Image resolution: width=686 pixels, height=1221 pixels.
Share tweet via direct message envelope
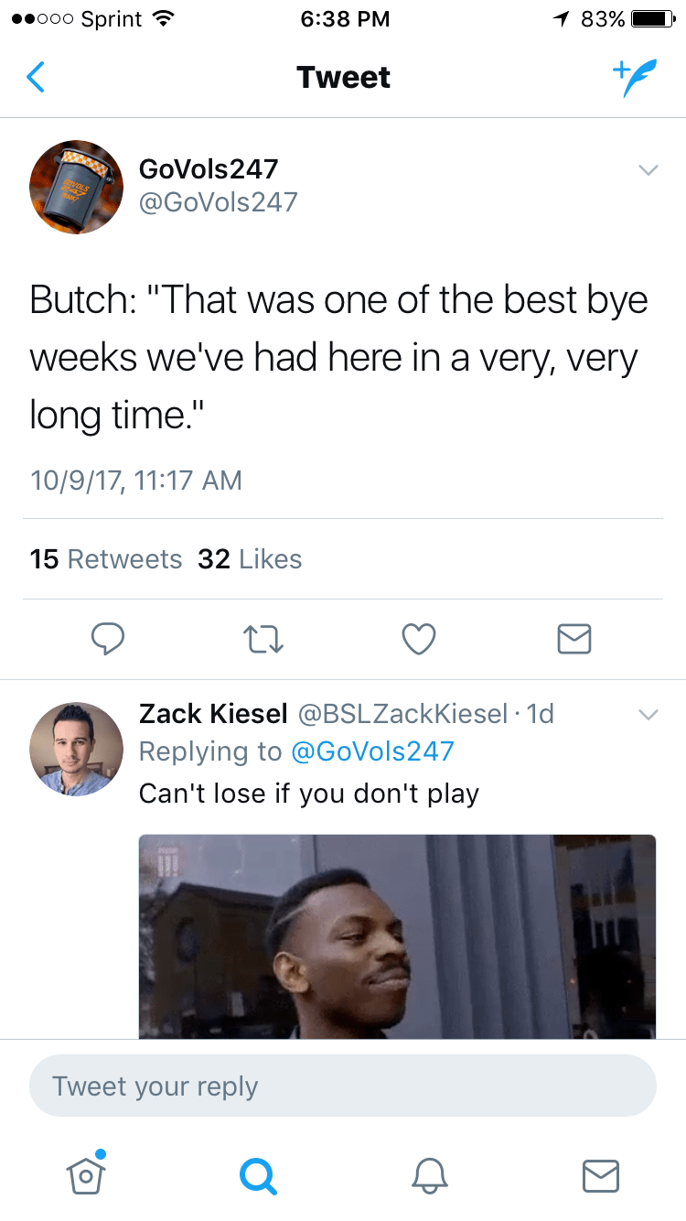click(574, 639)
